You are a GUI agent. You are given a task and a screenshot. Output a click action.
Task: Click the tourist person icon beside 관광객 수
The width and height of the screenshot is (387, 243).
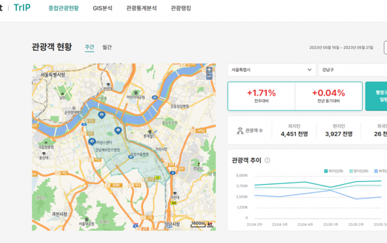pyautogui.click(x=239, y=131)
